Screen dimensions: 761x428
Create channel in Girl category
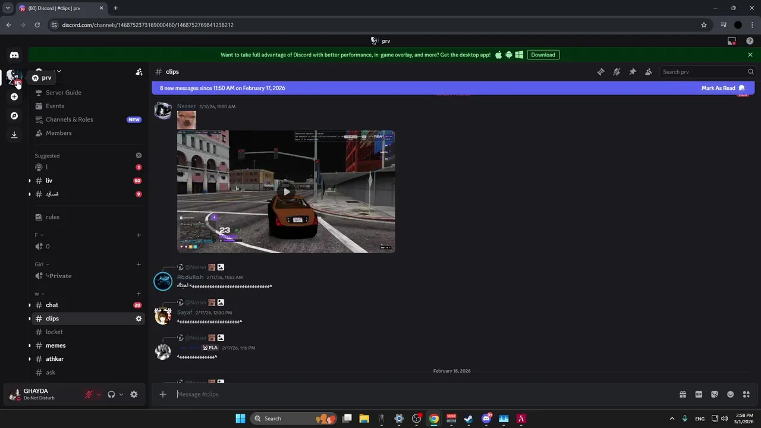point(139,265)
